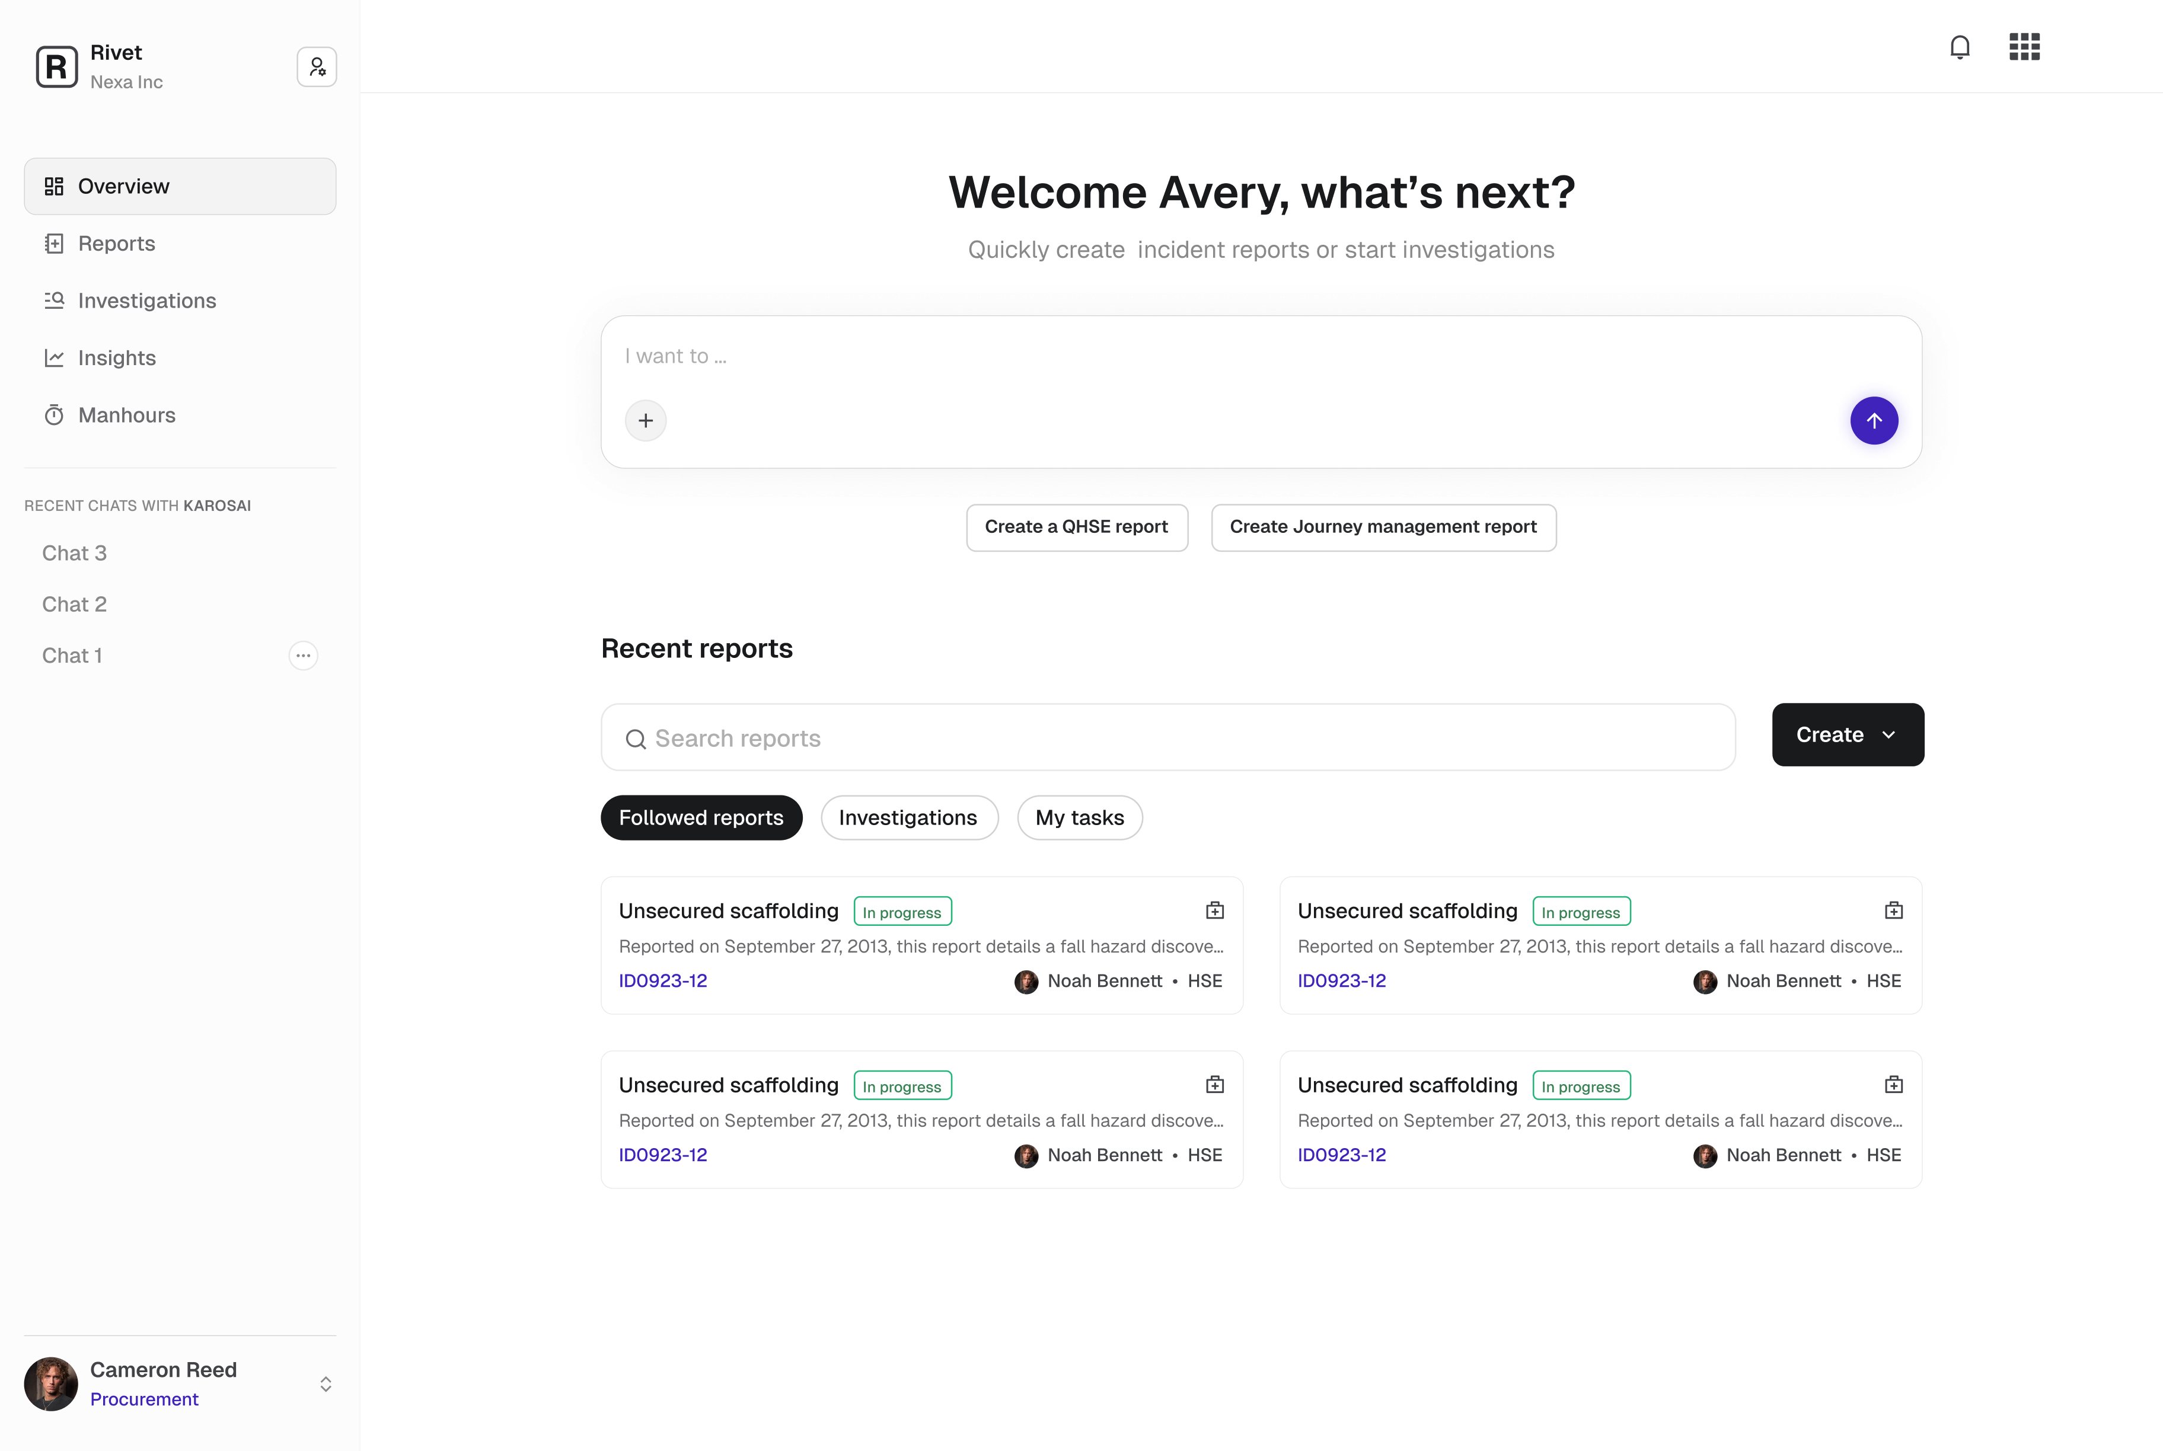Screen dimensions: 2163x1451
Task: Open Chat 3 from recent chats
Action: pos(74,554)
